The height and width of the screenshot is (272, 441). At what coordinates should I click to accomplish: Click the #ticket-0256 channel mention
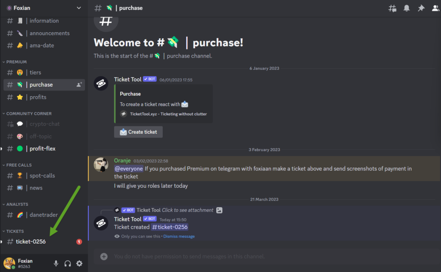[x=170, y=227]
